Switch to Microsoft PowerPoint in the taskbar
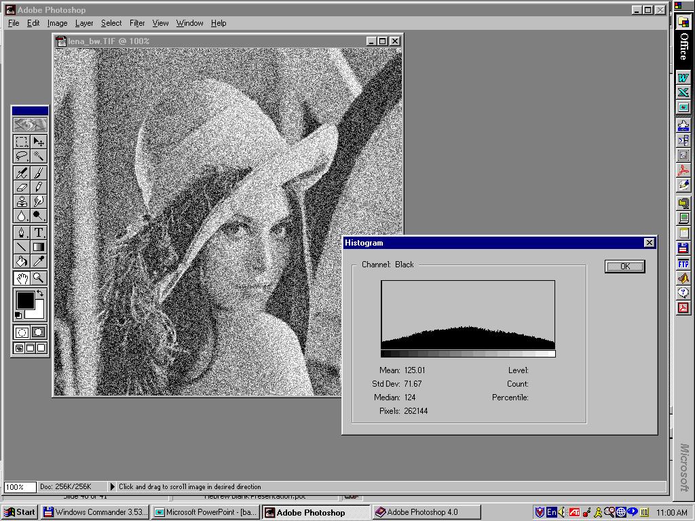 click(205, 512)
